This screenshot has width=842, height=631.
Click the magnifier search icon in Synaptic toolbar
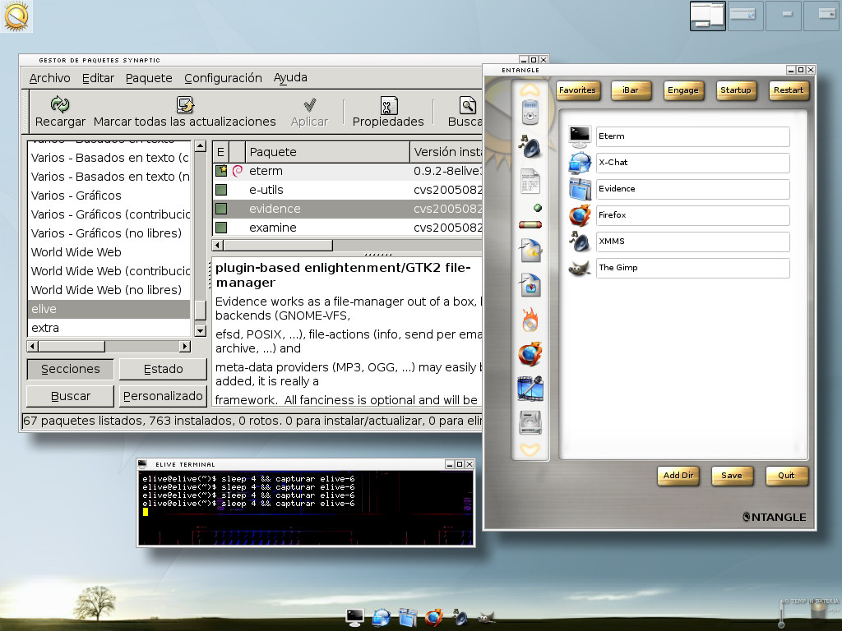[468, 104]
